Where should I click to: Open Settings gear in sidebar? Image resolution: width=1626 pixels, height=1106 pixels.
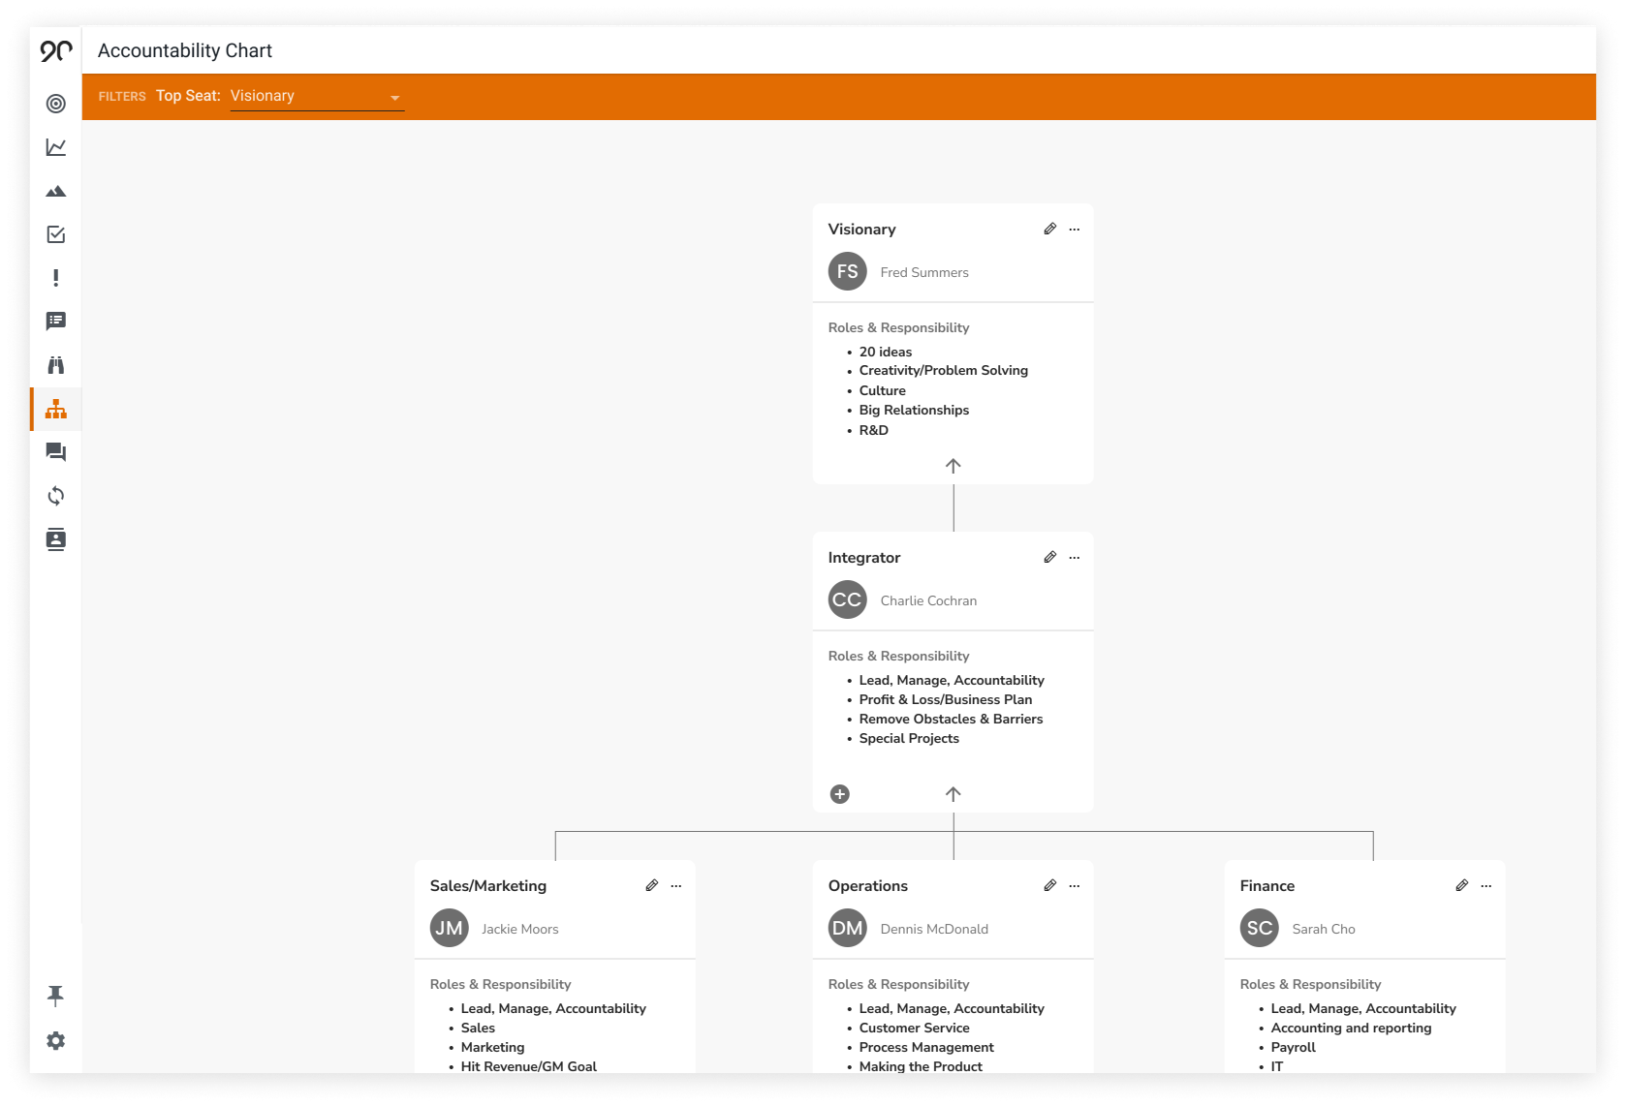click(x=56, y=1040)
